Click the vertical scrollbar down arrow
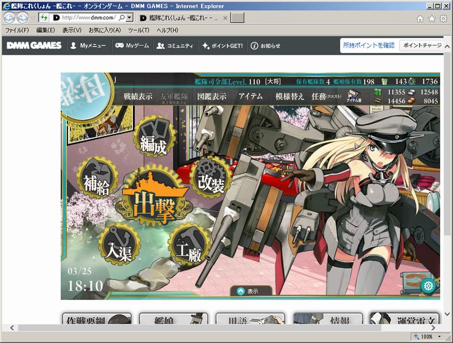 [447, 314]
